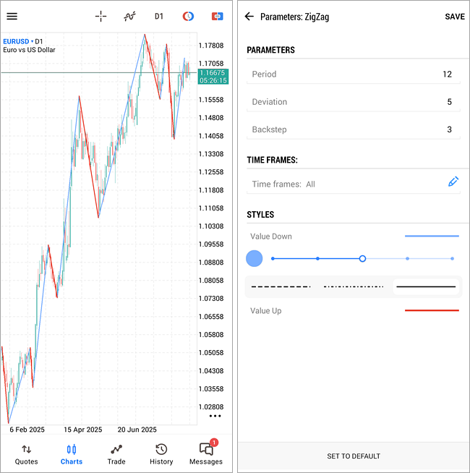Open the indicators list icon

click(129, 16)
